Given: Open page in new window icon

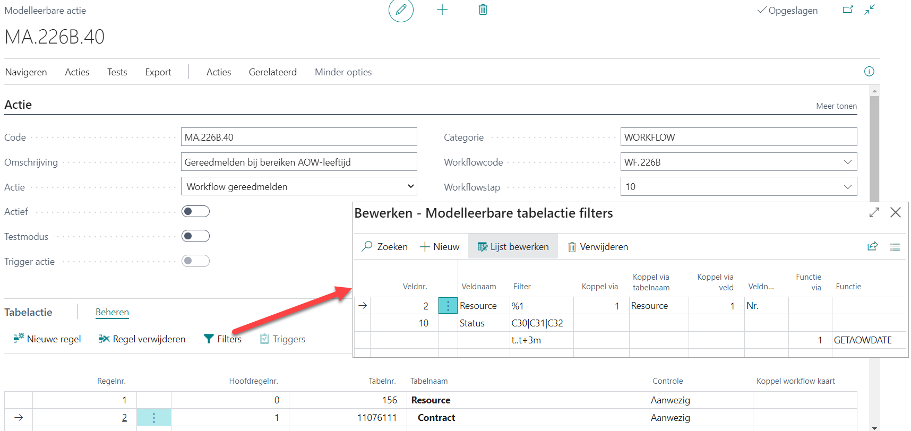Looking at the screenshot, I should coord(848,10).
